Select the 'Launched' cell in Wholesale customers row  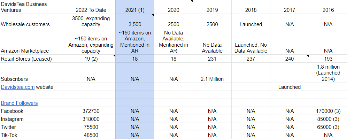[251, 21]
